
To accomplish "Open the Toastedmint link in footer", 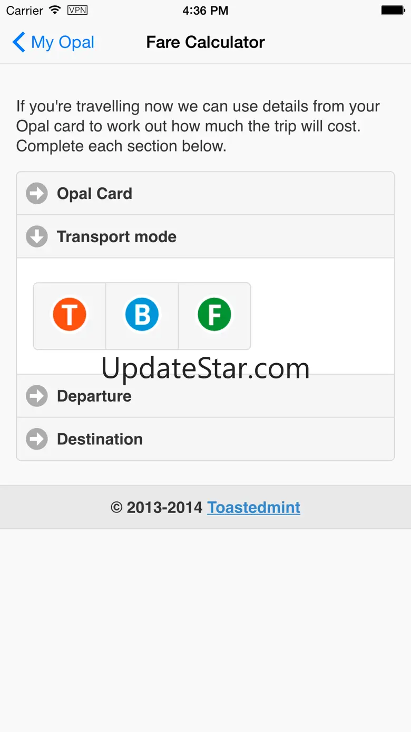I will [253, 507].
